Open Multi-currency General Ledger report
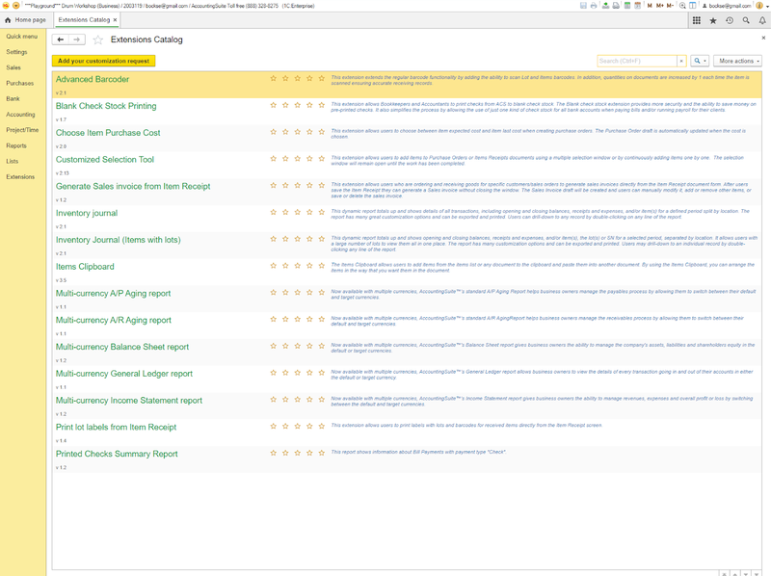Viewport: 771px width, 576px height. 124,374
